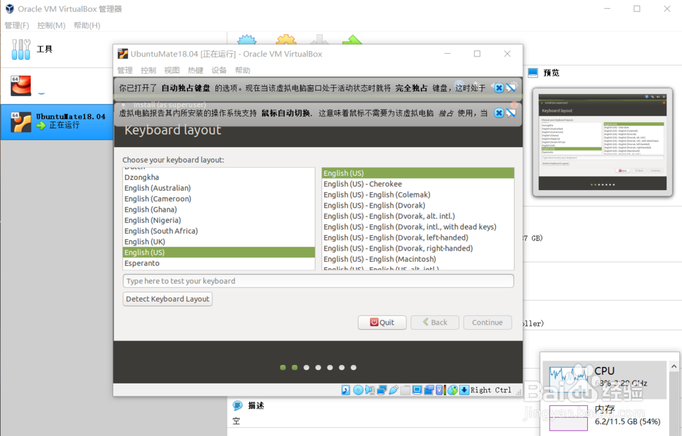
Task: Click the USB devices status icon
Action: tap(394, 390)
